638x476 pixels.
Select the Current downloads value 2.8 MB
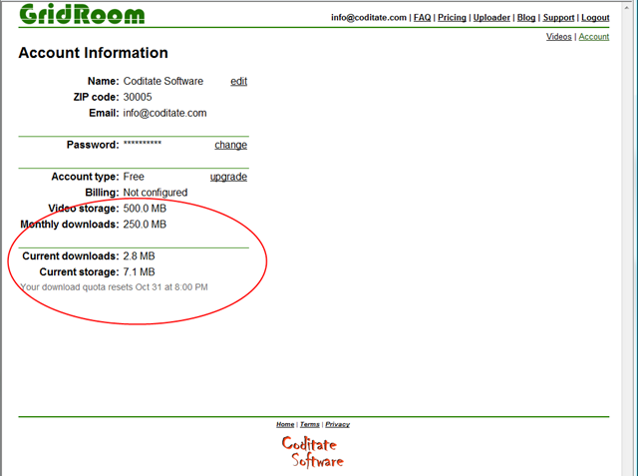(x=140, y=256)
